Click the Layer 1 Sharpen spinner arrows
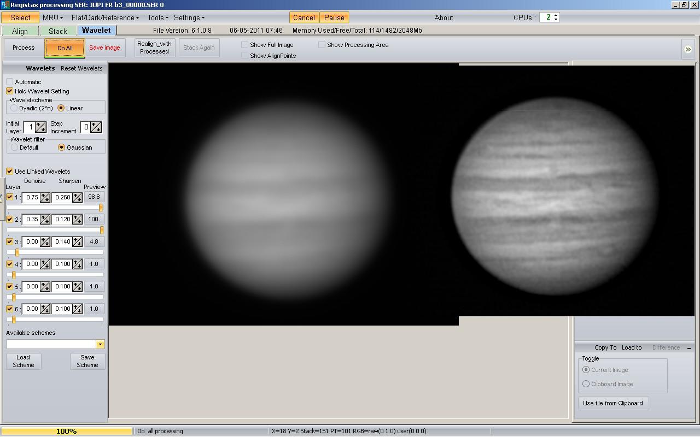 click(x=77, y=197)
